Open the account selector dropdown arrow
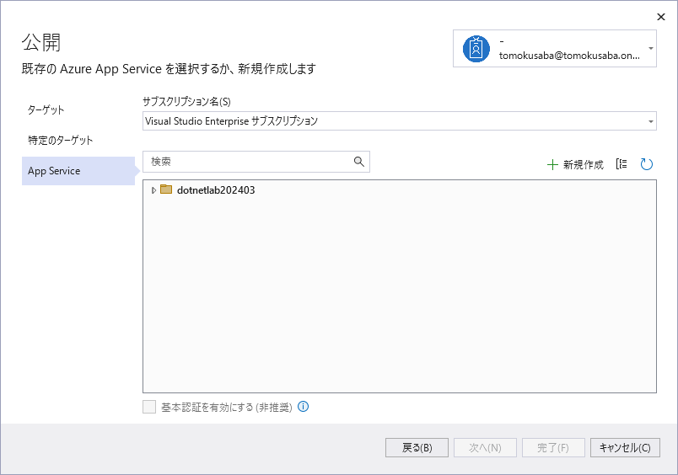The height and width of the screenshot is (475, 678). (650, 48)
